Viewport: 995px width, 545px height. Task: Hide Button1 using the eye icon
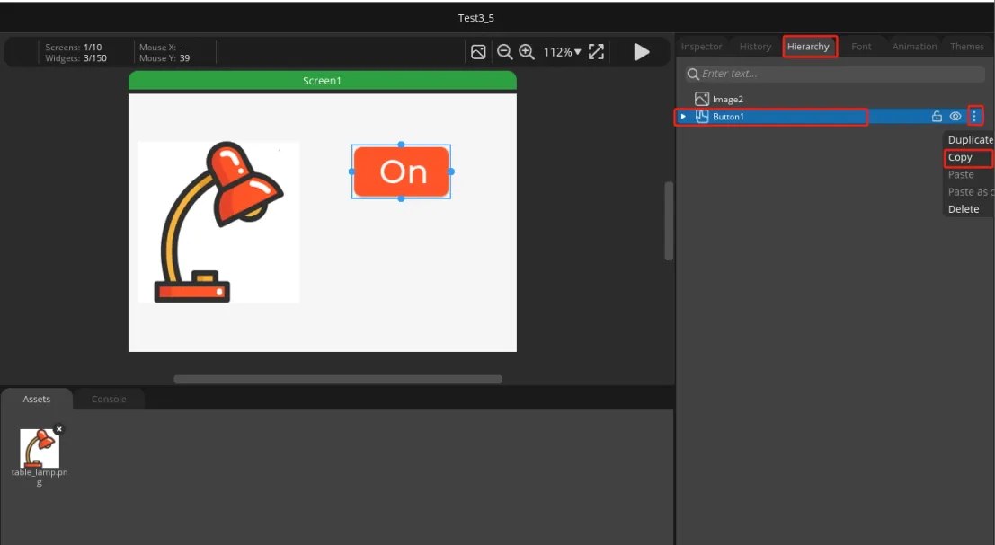955,116
